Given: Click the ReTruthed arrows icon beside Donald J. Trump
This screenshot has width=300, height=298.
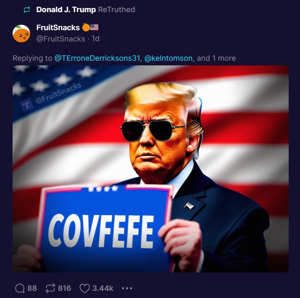Looking at the screenshot, I should point(27,10).
